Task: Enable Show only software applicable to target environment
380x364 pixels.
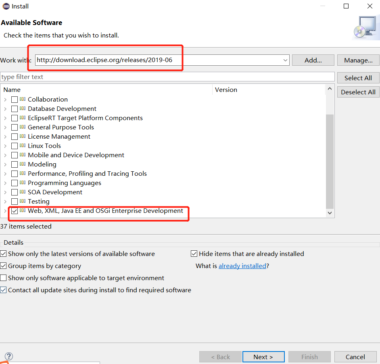Action: pyautogui.click(x=3, y=278)
